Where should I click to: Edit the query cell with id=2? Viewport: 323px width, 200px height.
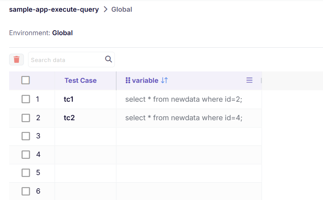coord(189,99)
